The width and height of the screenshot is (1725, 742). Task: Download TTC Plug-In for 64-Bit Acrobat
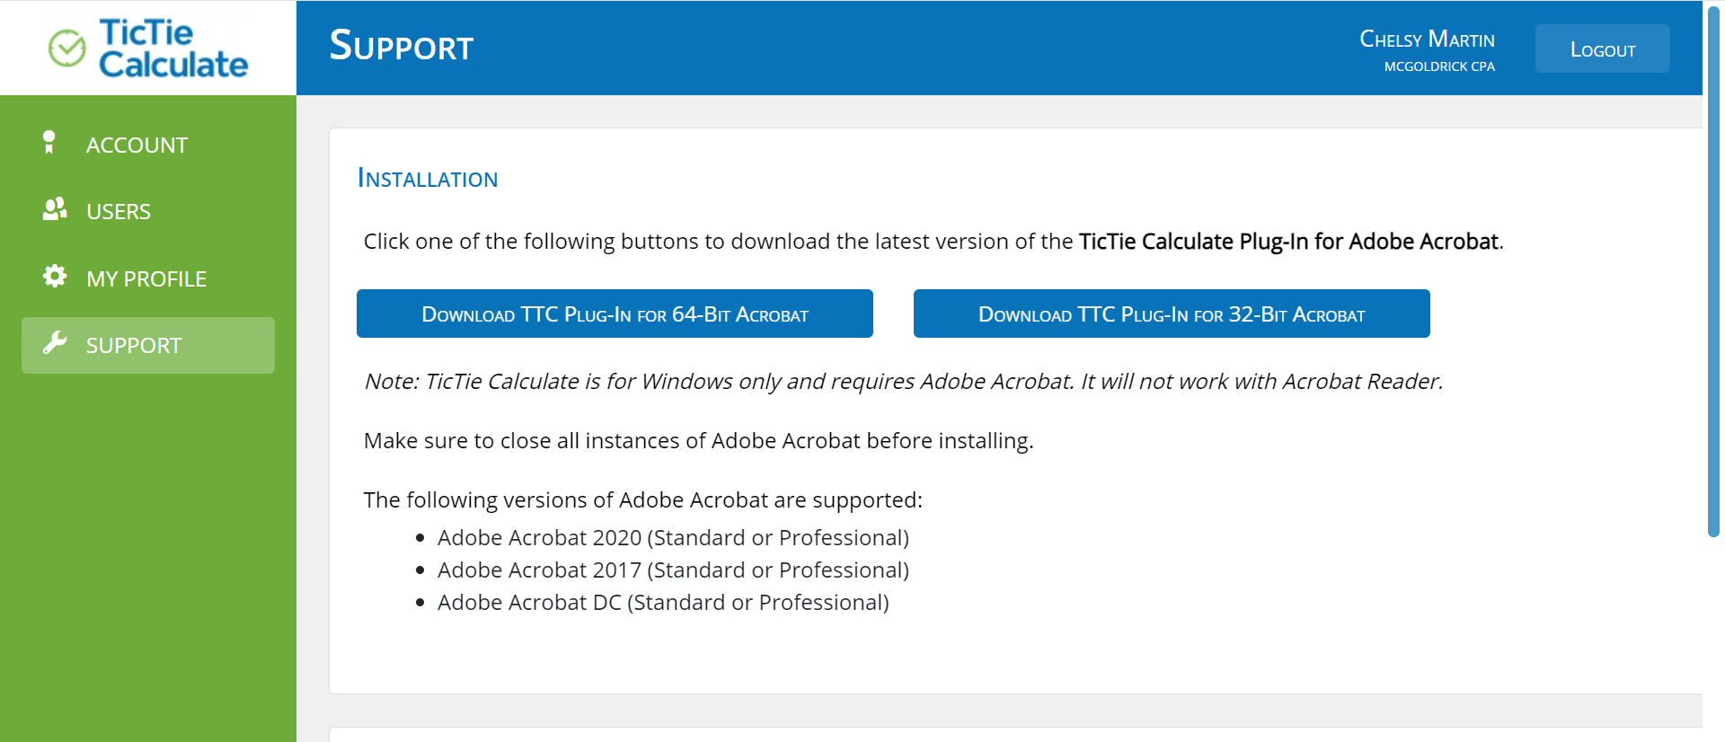(615, 314)
